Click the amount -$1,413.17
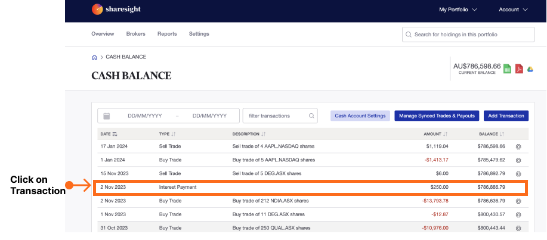 tap(437, 160)
